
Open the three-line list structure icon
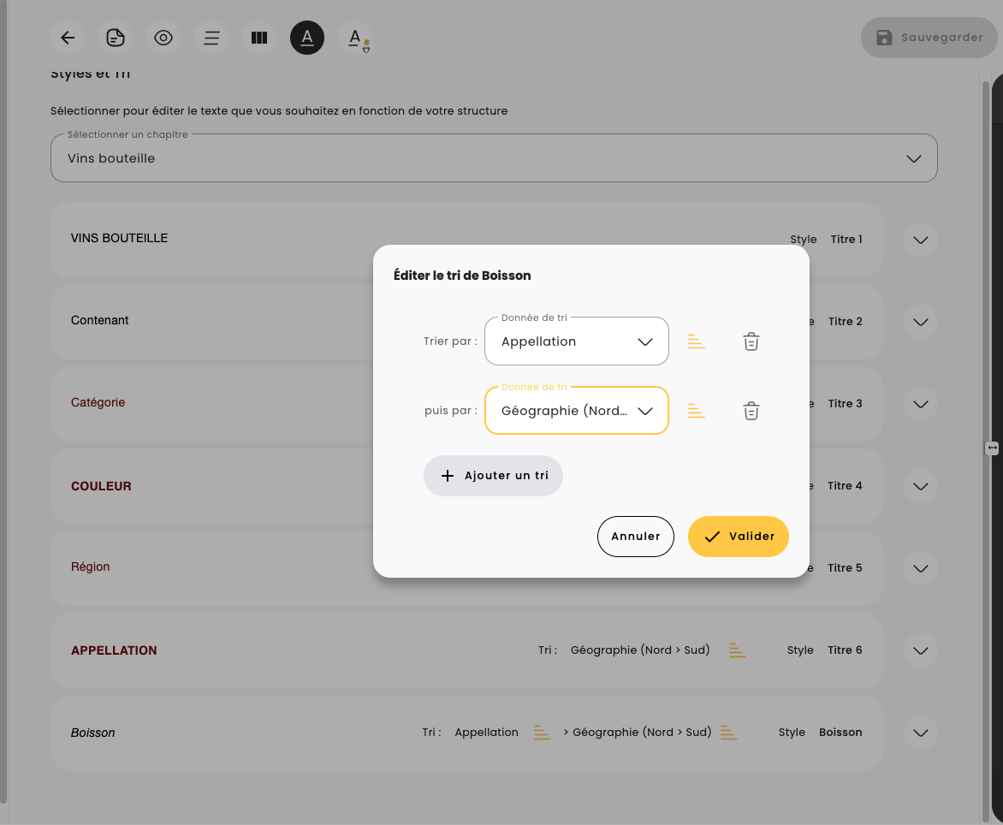point(211,38)
